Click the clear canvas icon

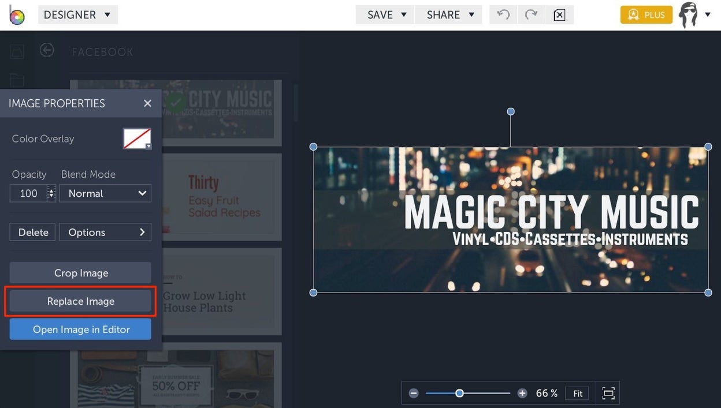[x=559, y=15]
